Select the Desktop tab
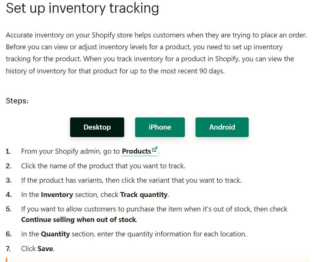 point(97,127)
